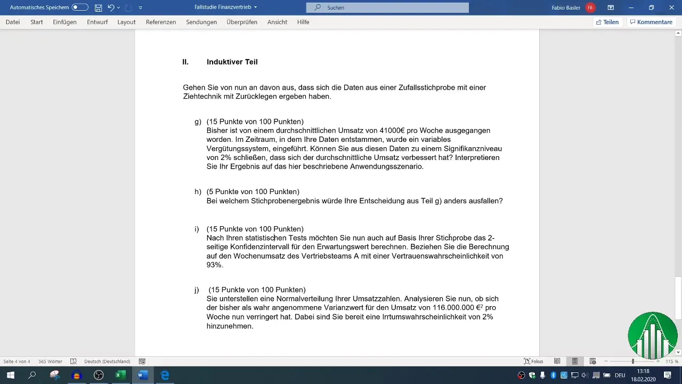The width and height of the screenshot is (682, 384).
Task: Click into the Suchen search box
Action: [387, 7]
